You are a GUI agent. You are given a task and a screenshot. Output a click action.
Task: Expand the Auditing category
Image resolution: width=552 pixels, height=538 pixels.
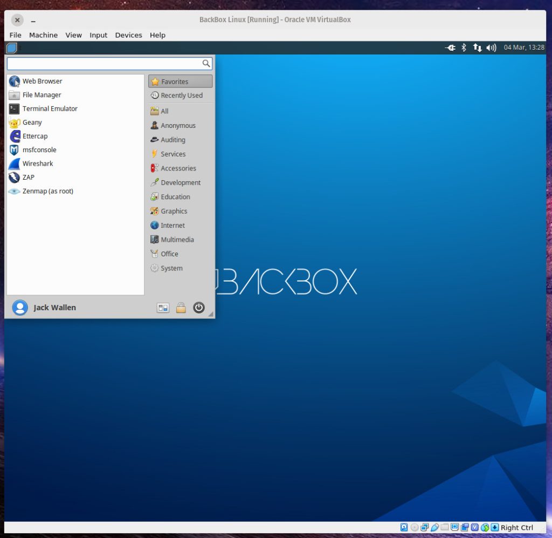tap(172, 140)
